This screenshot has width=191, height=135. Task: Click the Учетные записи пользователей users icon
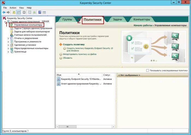(12, 35)
